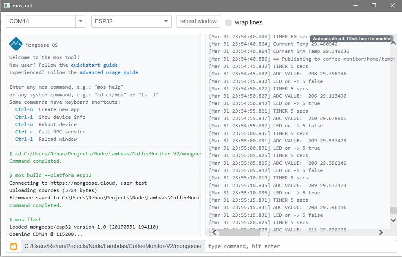Click the command input field
Screen dimensions: 402x257
tap(301, 246)
